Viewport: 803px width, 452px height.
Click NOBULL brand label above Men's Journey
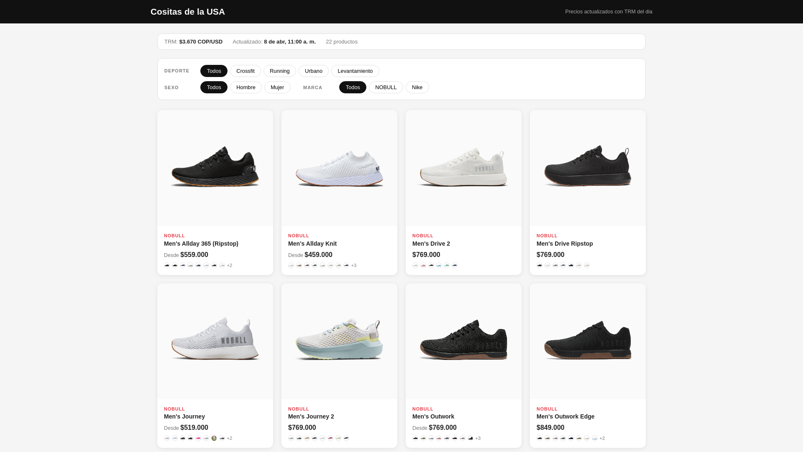[x=174, y=409]
